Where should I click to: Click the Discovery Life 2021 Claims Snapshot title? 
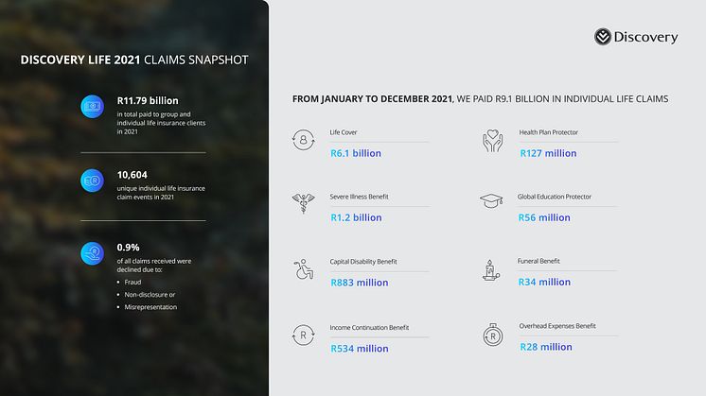[x=134, y=60]
